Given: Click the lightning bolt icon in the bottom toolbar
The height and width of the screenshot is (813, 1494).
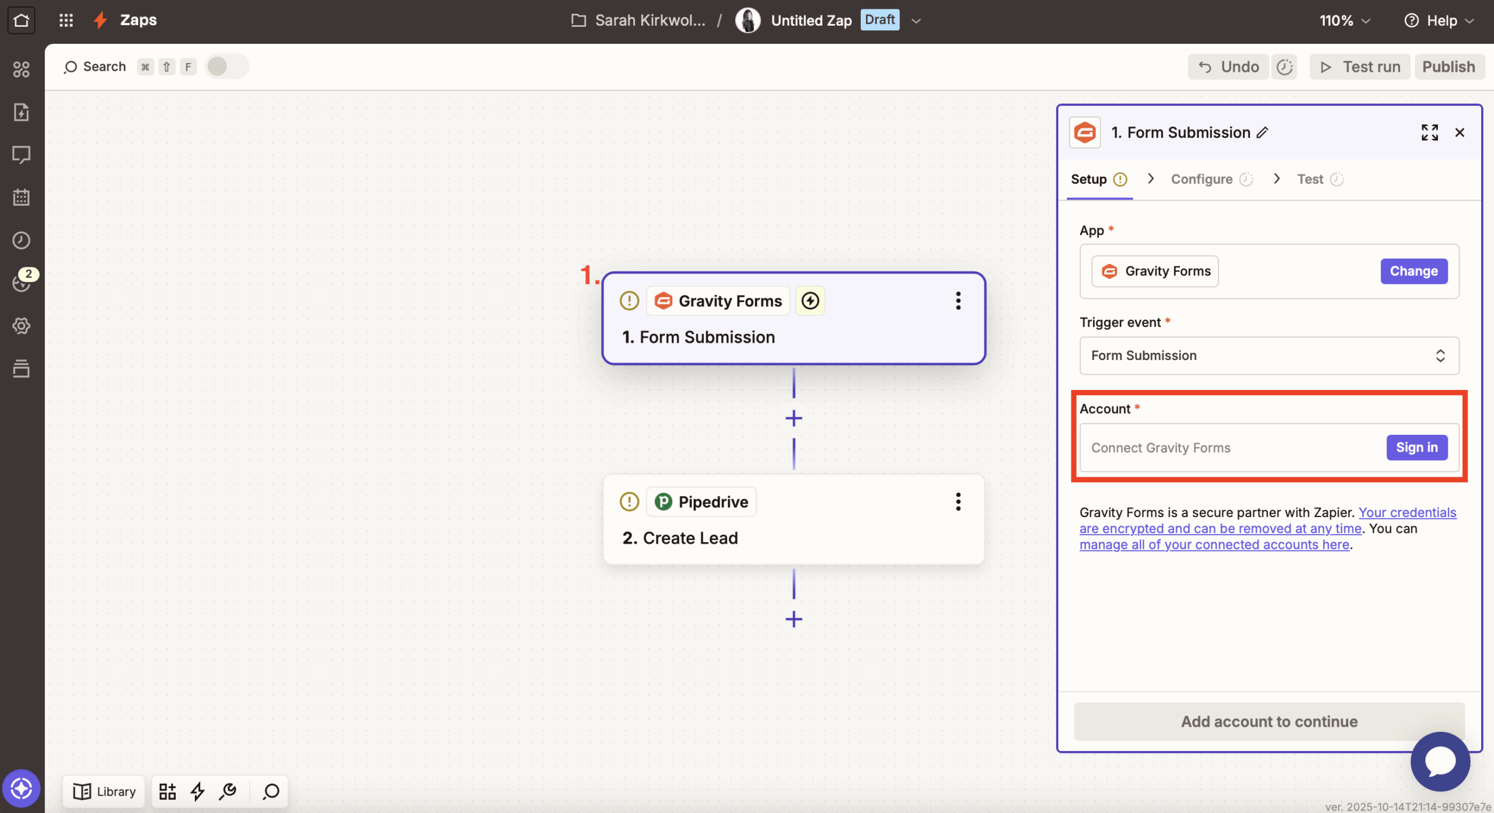Looking at the screenshot, I should [x=197, y=791].
